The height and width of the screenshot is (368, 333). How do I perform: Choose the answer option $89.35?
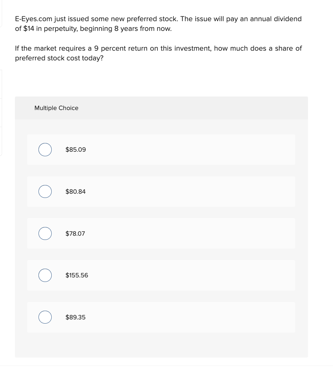click(75, 317)
